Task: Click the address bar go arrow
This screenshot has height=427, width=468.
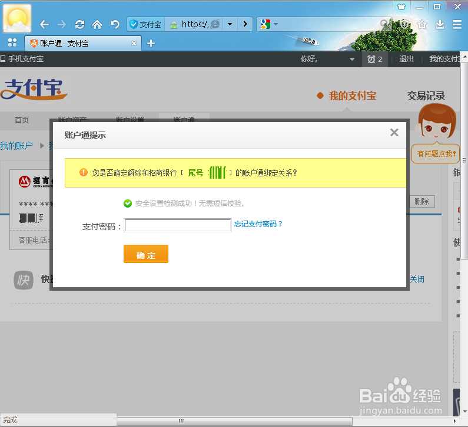Action: click(245, 24)
